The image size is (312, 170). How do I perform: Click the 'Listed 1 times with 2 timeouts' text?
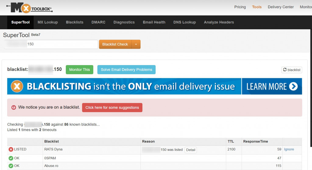(32, 130)
